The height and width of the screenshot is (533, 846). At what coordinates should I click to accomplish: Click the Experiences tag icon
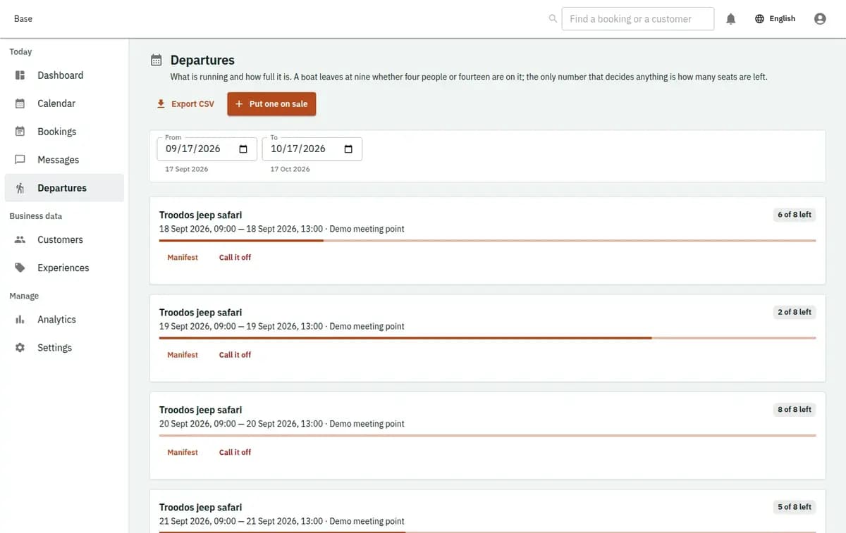coord(20,268)
